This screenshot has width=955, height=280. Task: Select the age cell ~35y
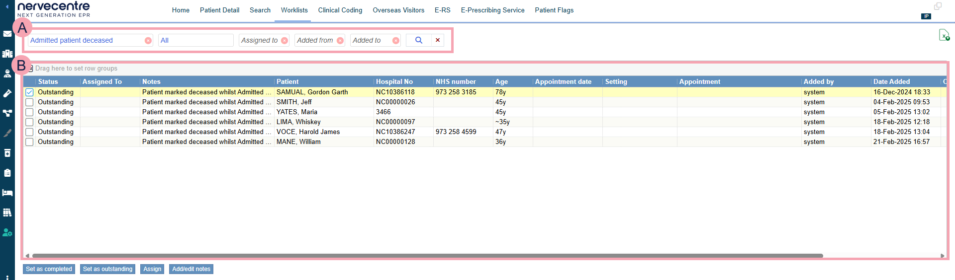(x=502, y=122)
